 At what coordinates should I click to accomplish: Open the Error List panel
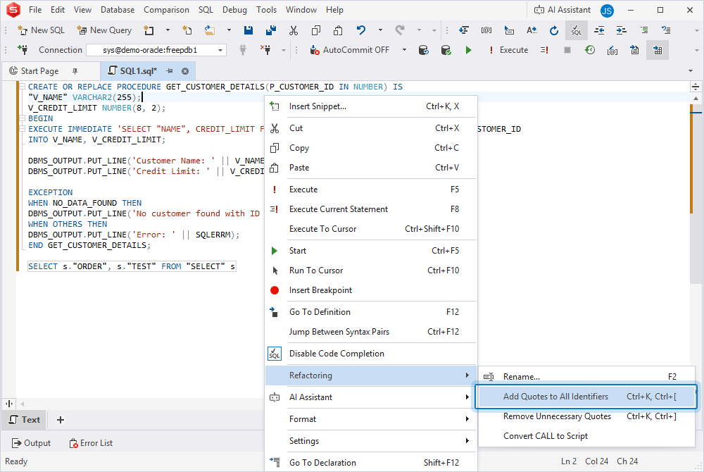click(91, 443)
